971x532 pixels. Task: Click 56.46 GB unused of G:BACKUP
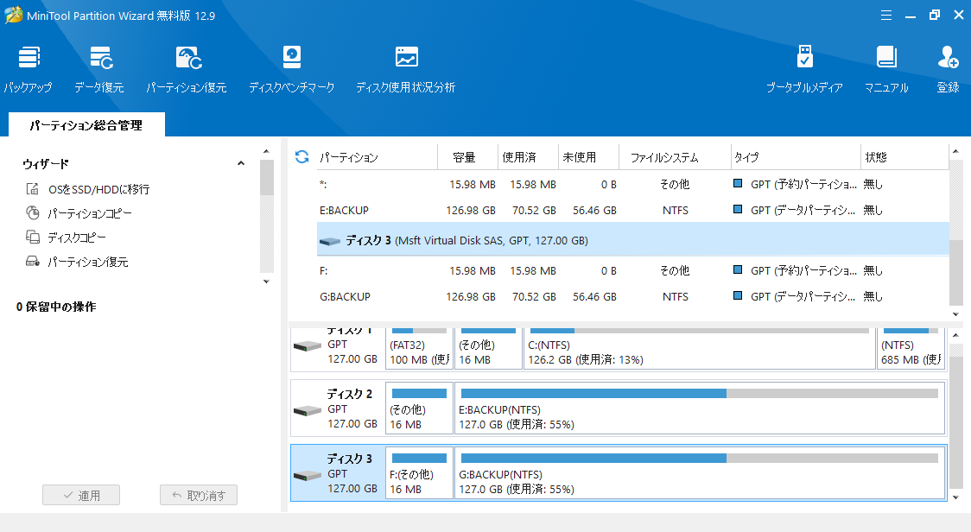tap(594, 296)
